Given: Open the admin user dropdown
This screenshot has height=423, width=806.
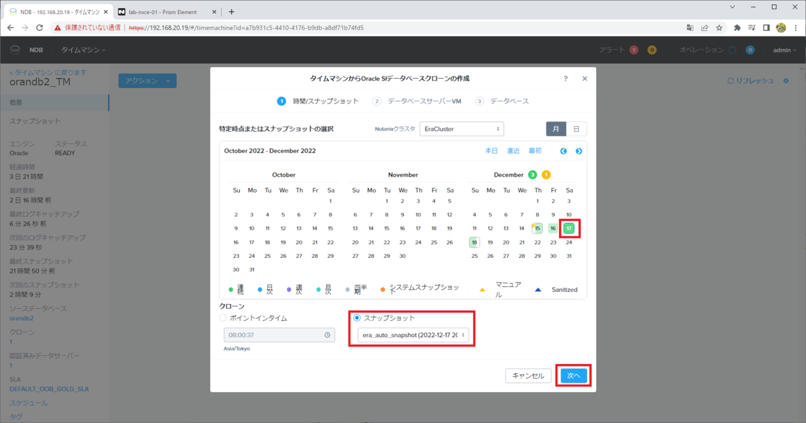Looking at the screenshot, I should coord(785,50).
